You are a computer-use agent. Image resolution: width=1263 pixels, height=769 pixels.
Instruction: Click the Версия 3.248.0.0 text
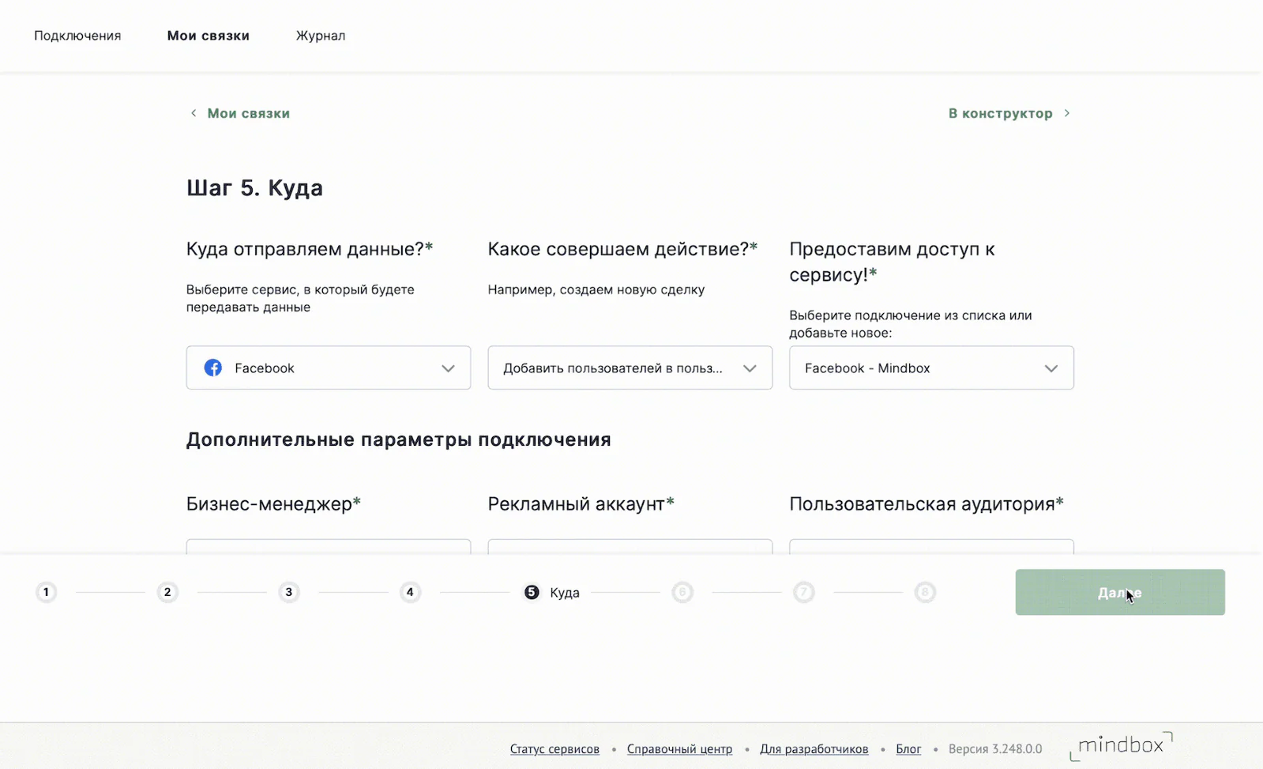[x=995, y=748]
